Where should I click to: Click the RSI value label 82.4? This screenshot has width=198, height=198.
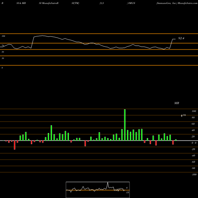(181, 38)
